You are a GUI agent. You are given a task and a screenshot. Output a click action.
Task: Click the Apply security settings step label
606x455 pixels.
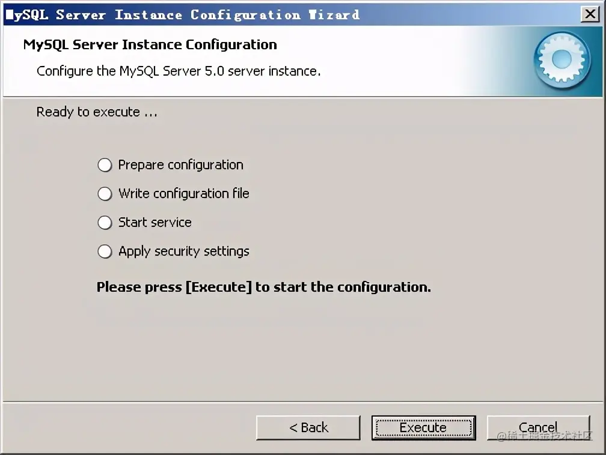(x=184, y=252)
